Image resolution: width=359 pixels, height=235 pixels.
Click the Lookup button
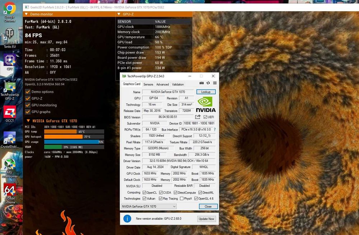pos(206,92)
